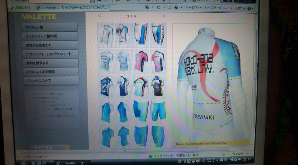Open a new blank tab
The height and width of the screenshot is (165, 298).
click(x=113, y=8)
